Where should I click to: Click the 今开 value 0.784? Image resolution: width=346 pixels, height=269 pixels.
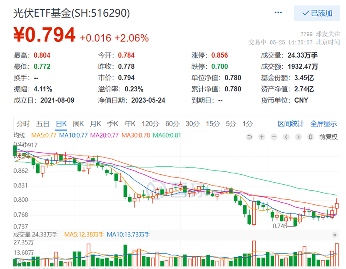[126, 55]
